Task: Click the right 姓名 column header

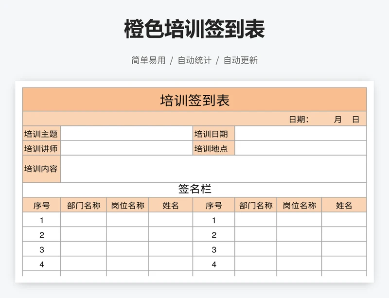Action: pyautogui.click(x=344, y=205)
